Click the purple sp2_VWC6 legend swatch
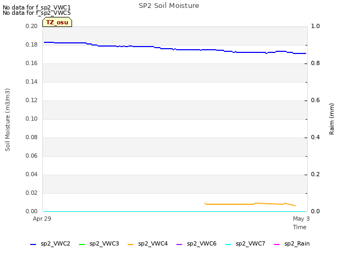Image resolution: width=339 pixels, height=254 pixels. pos(179,244)
